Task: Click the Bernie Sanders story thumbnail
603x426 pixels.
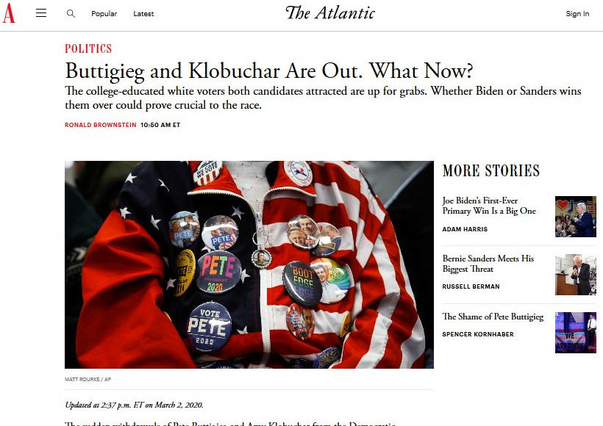Action: tap(575, 275)
